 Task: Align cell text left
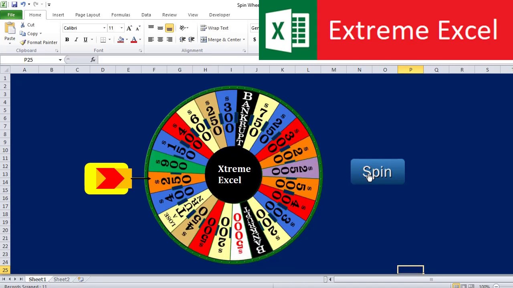151,40
